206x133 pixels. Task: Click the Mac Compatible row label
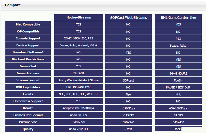(x=28, y=24)
